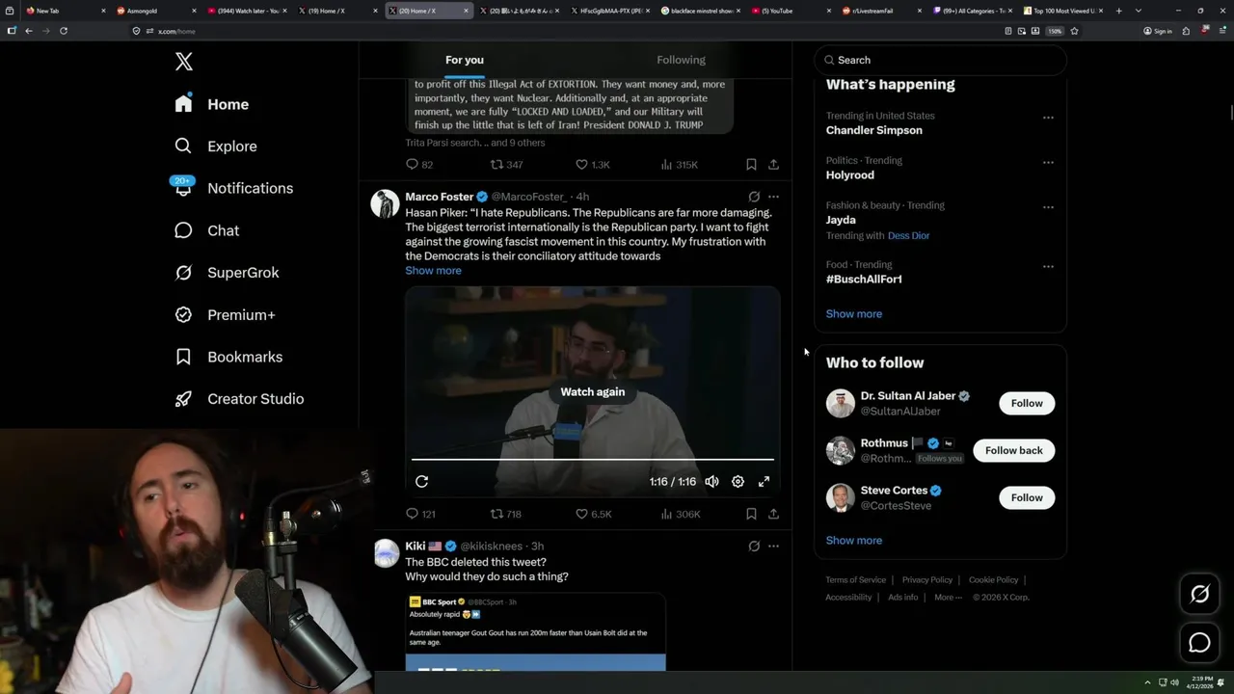Screen dimensions: 1234x694
Task: Like Marco Foster post with 6.5K likes
Action: (593, 515)
